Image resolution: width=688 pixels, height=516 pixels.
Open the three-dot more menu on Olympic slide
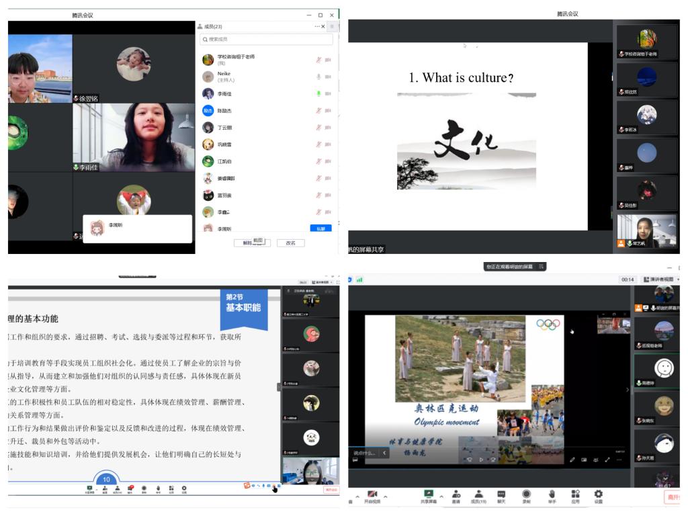pos(619,460)
